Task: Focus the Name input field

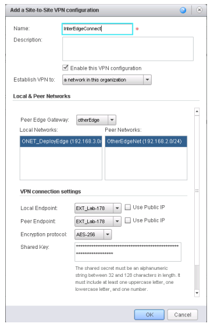Action: pos(97,29)
